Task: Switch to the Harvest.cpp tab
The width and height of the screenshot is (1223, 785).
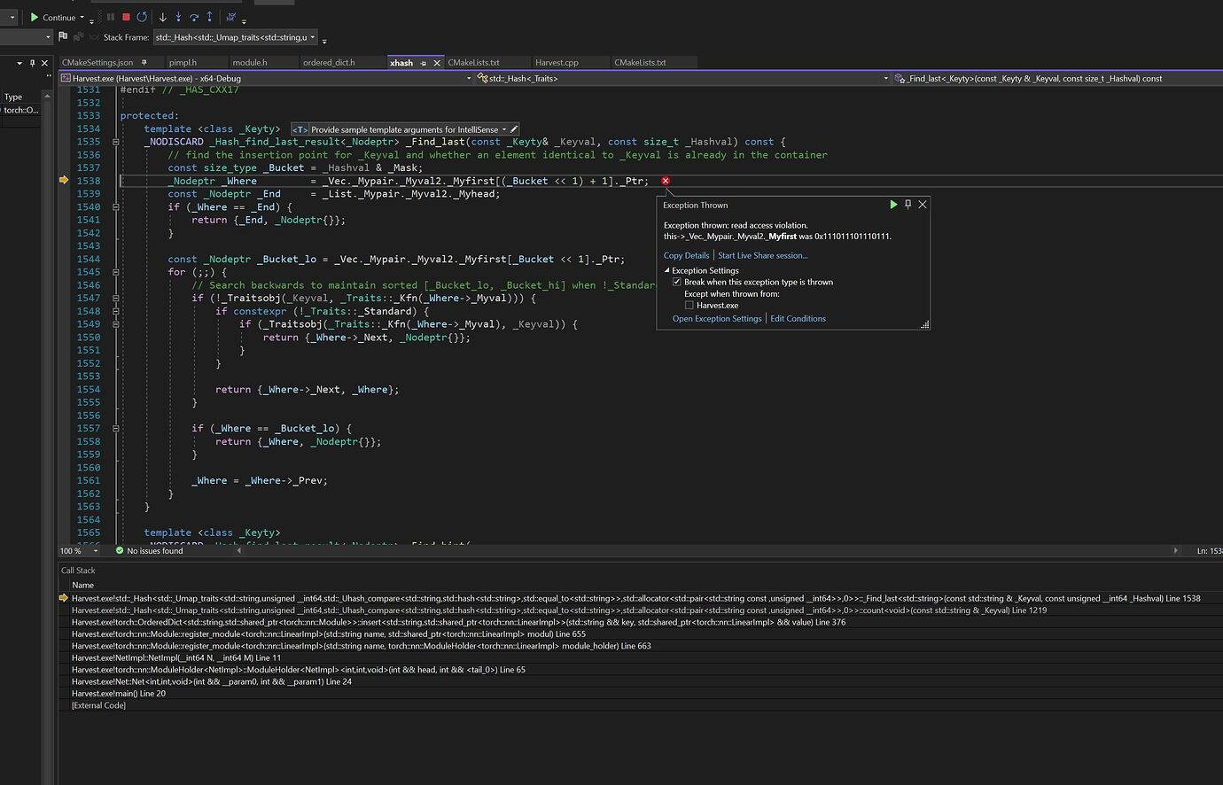Action: point(557,62)
